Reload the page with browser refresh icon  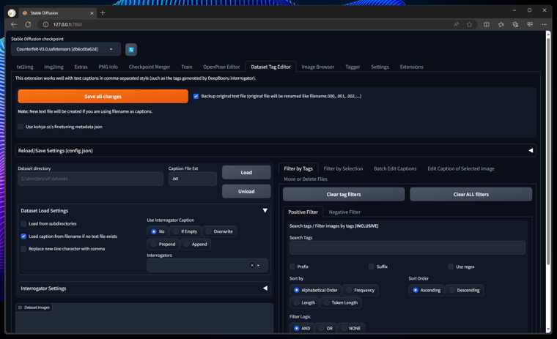coord(28,25)
